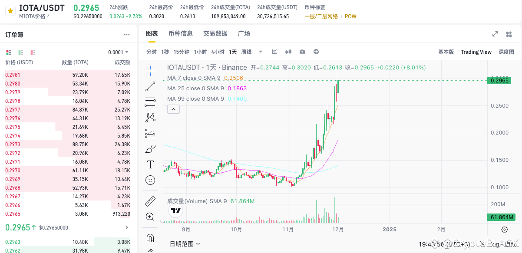Switch to 广场 tab

244,33
